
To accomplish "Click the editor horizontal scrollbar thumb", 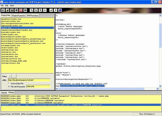I will pyautogui.click(x=101, y=89).
